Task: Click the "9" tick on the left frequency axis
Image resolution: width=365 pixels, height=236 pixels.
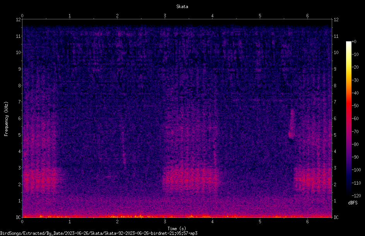Action: pyautogui.click(x=20, y=69)
